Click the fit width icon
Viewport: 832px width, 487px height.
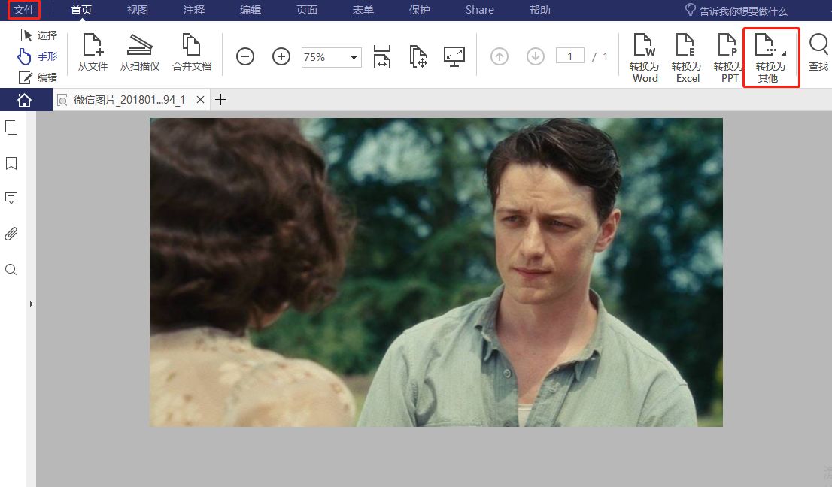(x=382, y=56)
